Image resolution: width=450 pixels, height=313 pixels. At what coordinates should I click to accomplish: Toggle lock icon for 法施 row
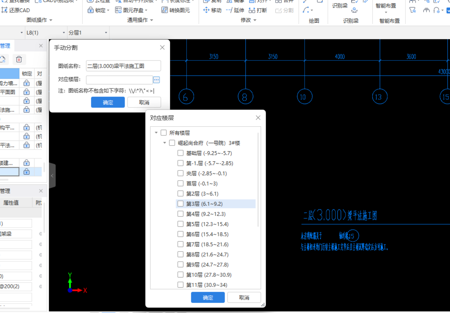(x=26, y=110)
